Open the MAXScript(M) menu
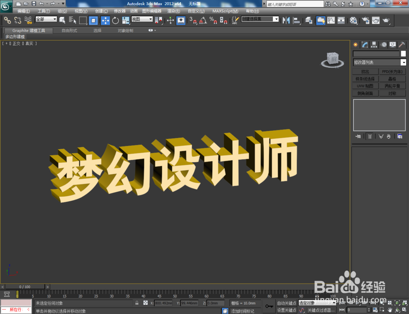 [225, 11]
